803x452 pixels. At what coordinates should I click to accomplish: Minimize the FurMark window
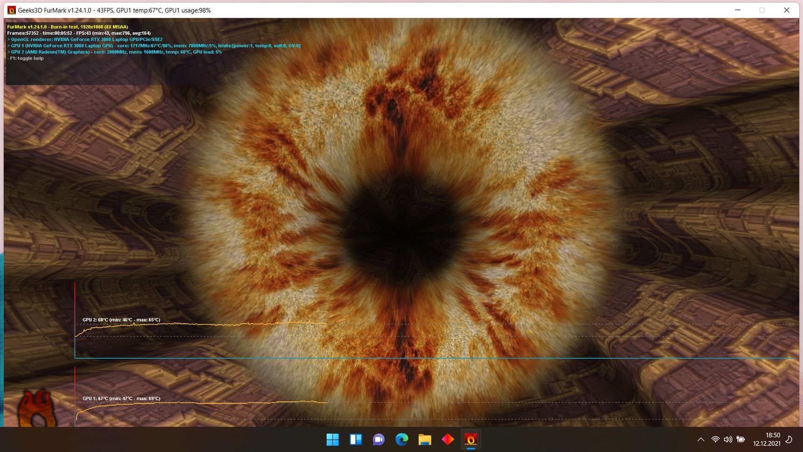738,10
